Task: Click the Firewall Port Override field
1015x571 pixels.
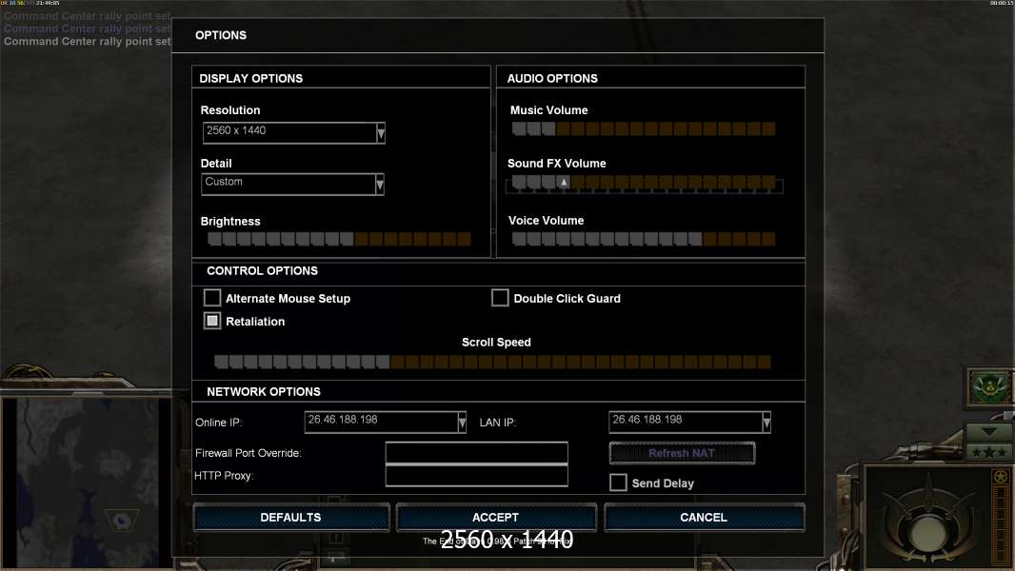Action: click(x=476, y=453)
